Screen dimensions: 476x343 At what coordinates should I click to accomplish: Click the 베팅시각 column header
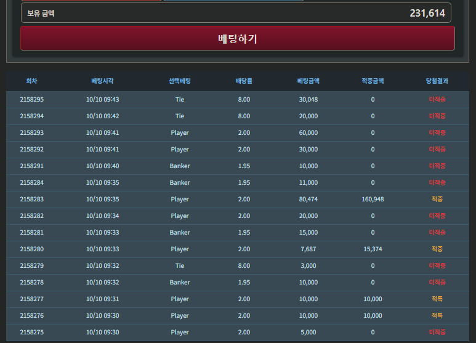pos(102,81)
